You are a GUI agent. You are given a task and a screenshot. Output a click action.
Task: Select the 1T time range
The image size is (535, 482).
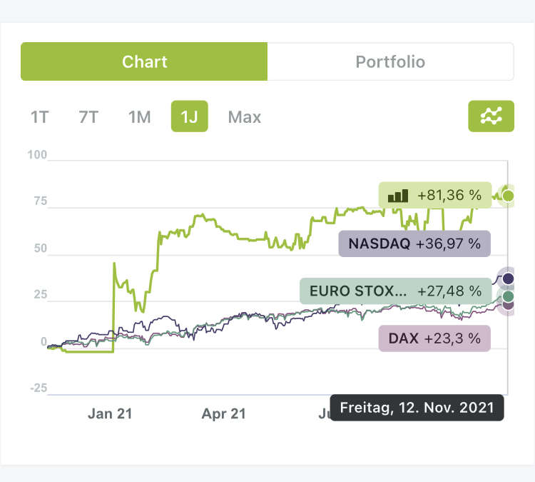[x=39, y=117]
